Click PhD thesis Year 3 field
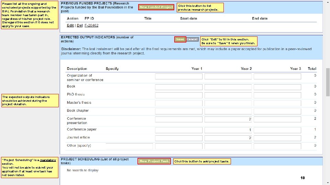Screen dimensions: 330x185 click(x=277, y=95)
